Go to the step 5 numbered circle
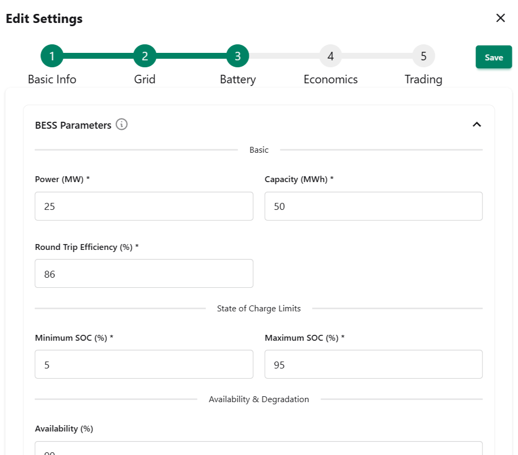The width and height of the screenshot is (518, 455). point(423,56)
